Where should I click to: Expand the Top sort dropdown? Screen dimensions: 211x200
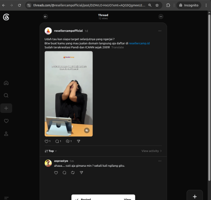click(51, 151)
